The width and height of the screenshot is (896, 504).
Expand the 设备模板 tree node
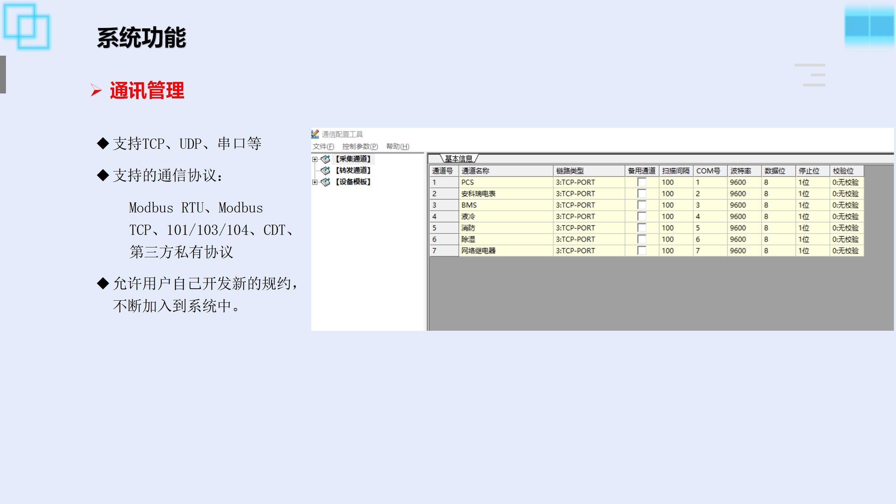coord(315,182)
